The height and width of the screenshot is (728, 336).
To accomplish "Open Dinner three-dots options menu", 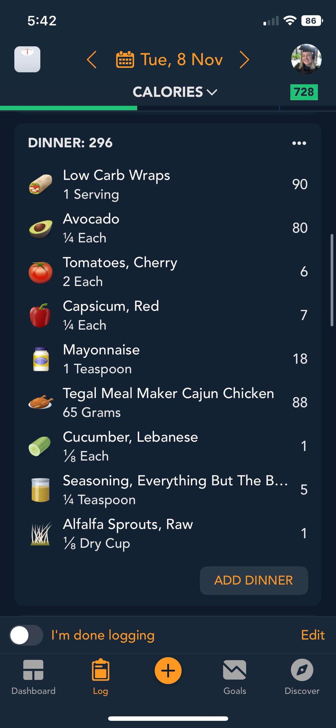I will tap(299, 143).
